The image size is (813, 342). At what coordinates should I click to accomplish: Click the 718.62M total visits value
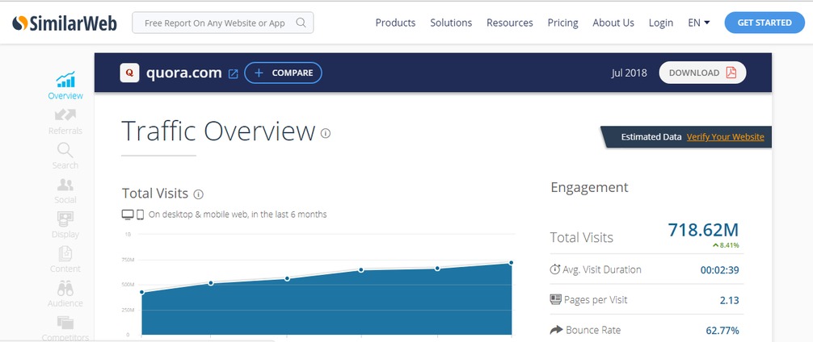[703, 230]
